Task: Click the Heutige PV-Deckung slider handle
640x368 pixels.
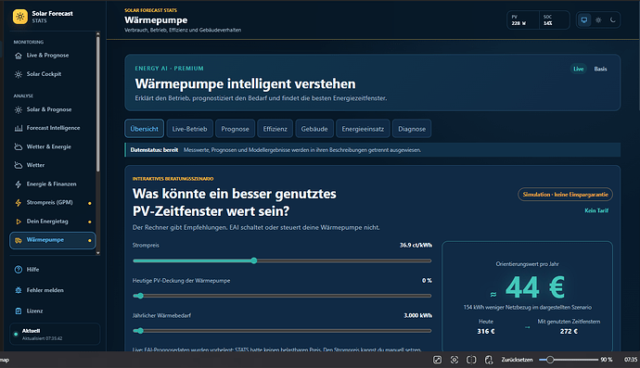Action: pos(140,296)
